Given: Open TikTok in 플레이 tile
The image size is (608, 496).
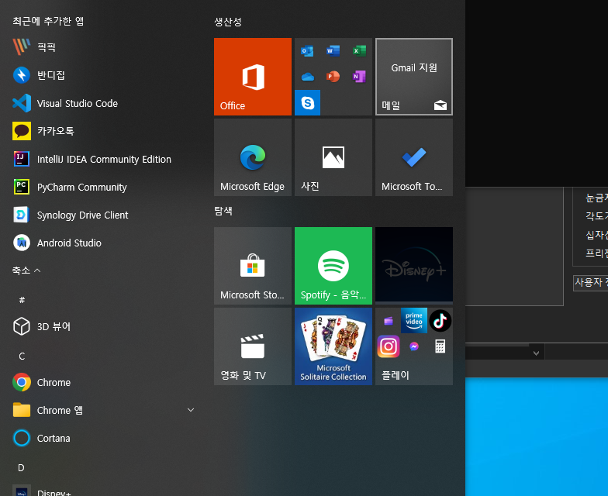Looking at the screenshot, I should [x=440, y=321].
